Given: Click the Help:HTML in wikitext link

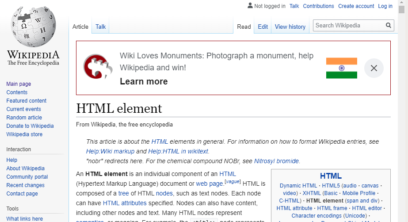Looking at the screenshot, I should pyautogui.click(x=178, y=151).
